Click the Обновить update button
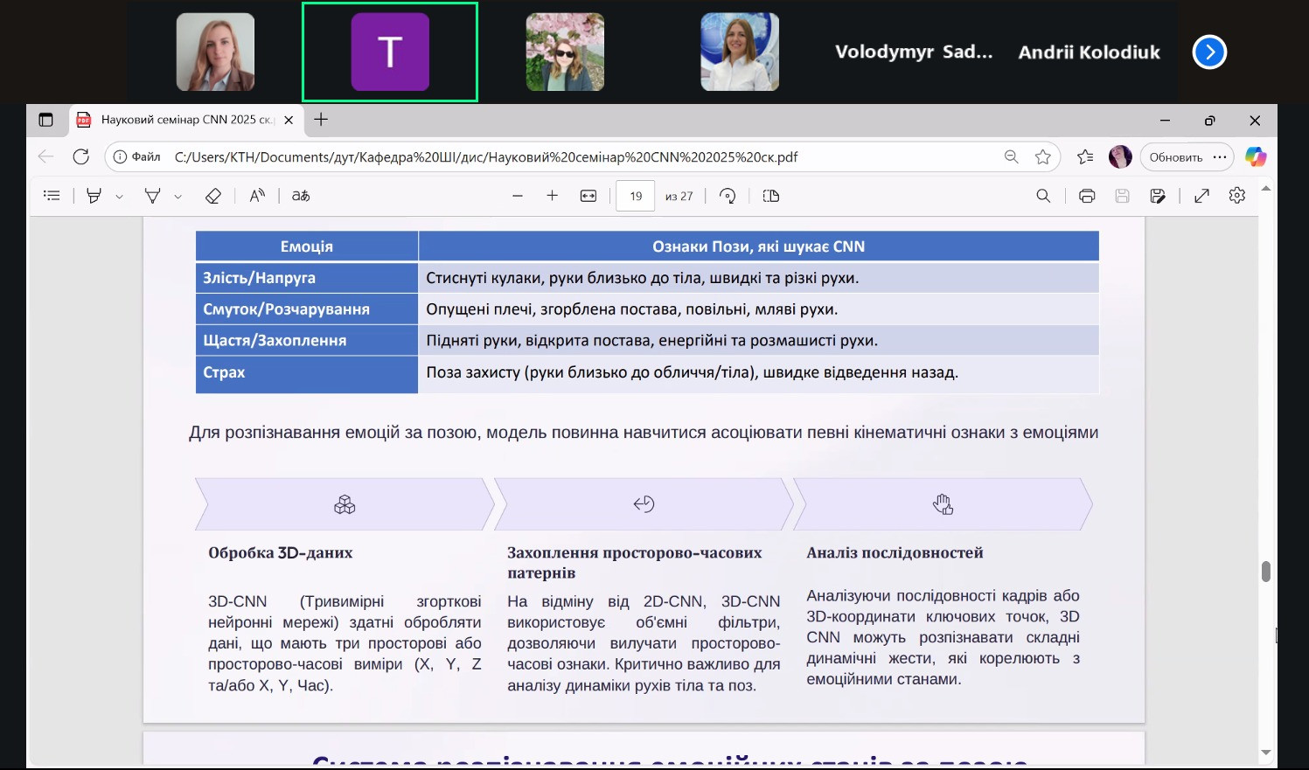Screen dimensions: 1309x770 click(1175, 157)
